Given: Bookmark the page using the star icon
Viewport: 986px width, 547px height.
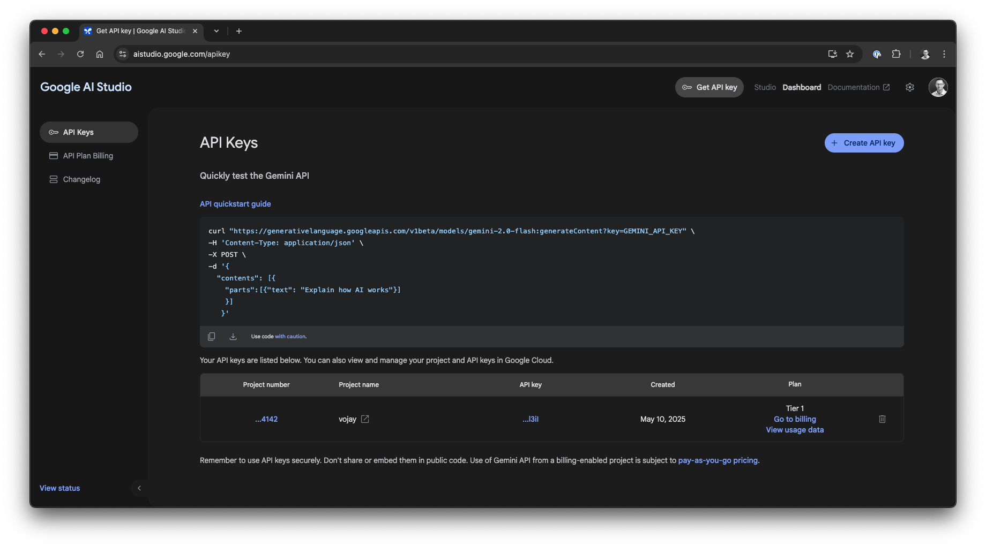Looking at the screenshot, I should click(850, 54).
